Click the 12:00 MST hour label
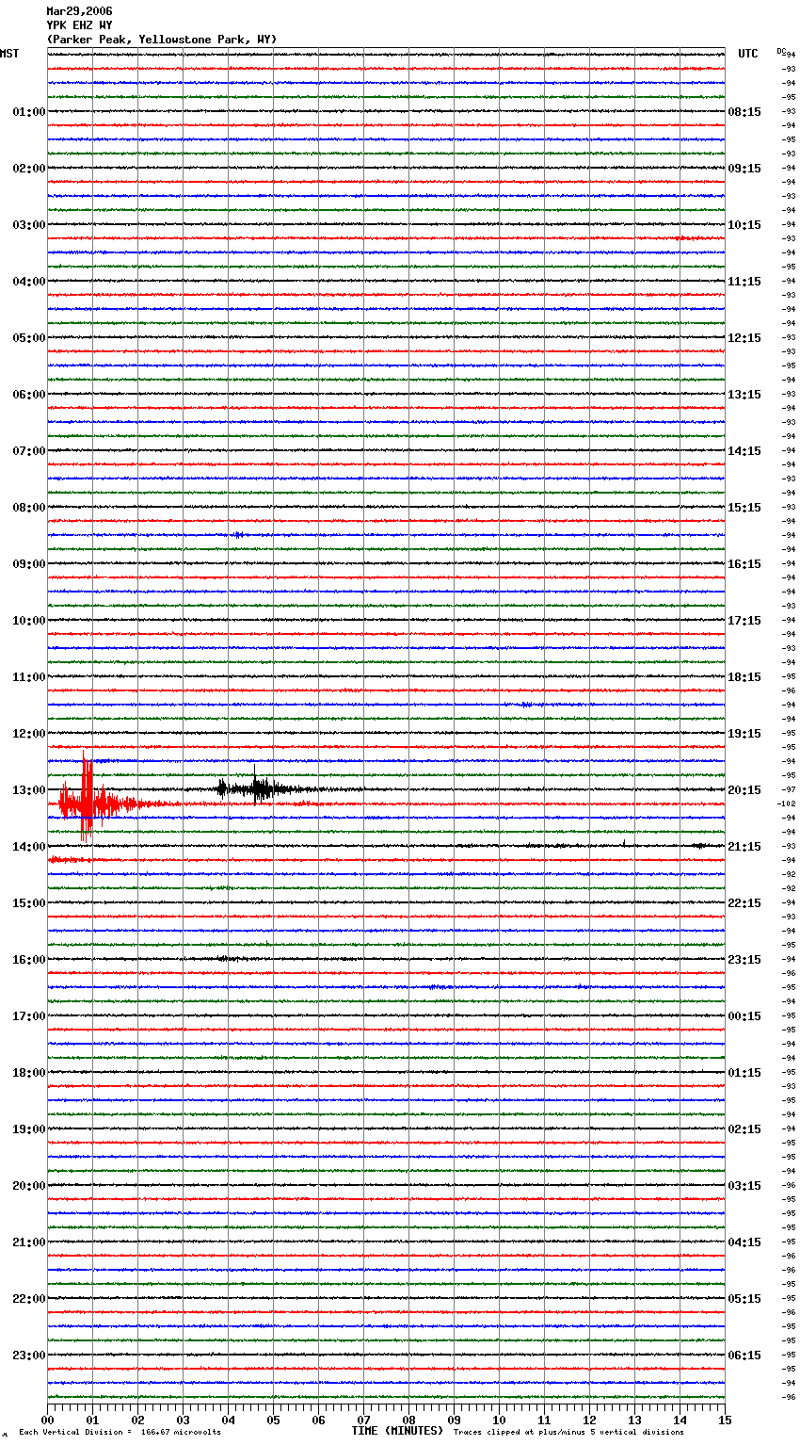 [x=29, y=734]
